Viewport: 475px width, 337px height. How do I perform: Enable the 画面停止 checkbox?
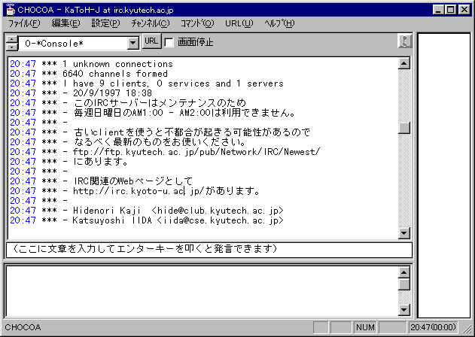169,42
